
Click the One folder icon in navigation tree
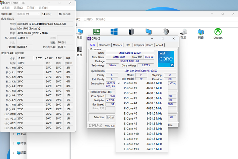(x=19, y=134)
